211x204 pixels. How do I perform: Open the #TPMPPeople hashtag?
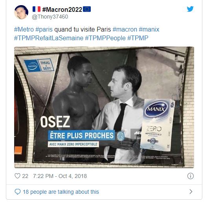[x=105, y=38]
